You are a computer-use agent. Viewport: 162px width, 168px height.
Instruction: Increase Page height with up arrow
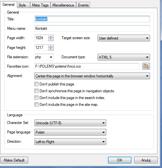coord(51,46)
